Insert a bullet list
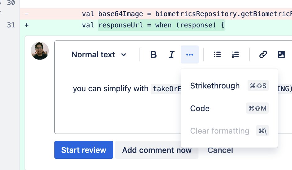This screenshot has width=292, height=170. [217, 55]
